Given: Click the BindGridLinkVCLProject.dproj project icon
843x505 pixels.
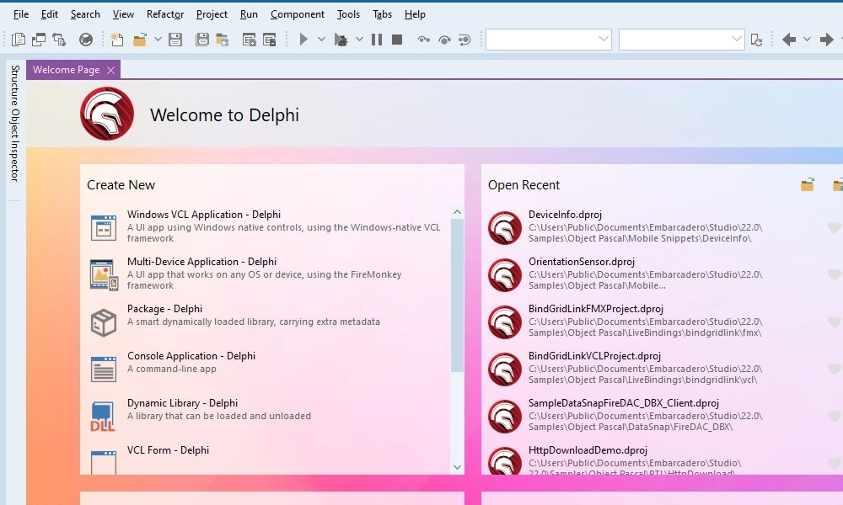Looking at the screenshot, I should pyautogui.click(x=505, y=369).
